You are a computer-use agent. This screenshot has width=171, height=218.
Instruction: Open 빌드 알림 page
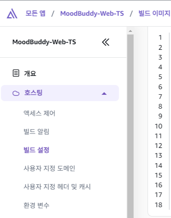tap(36, 131)
